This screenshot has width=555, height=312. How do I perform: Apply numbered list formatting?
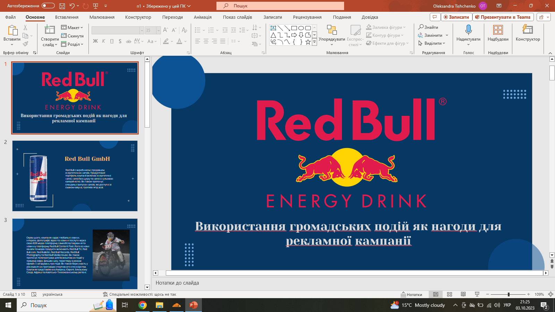click(211, 30)
